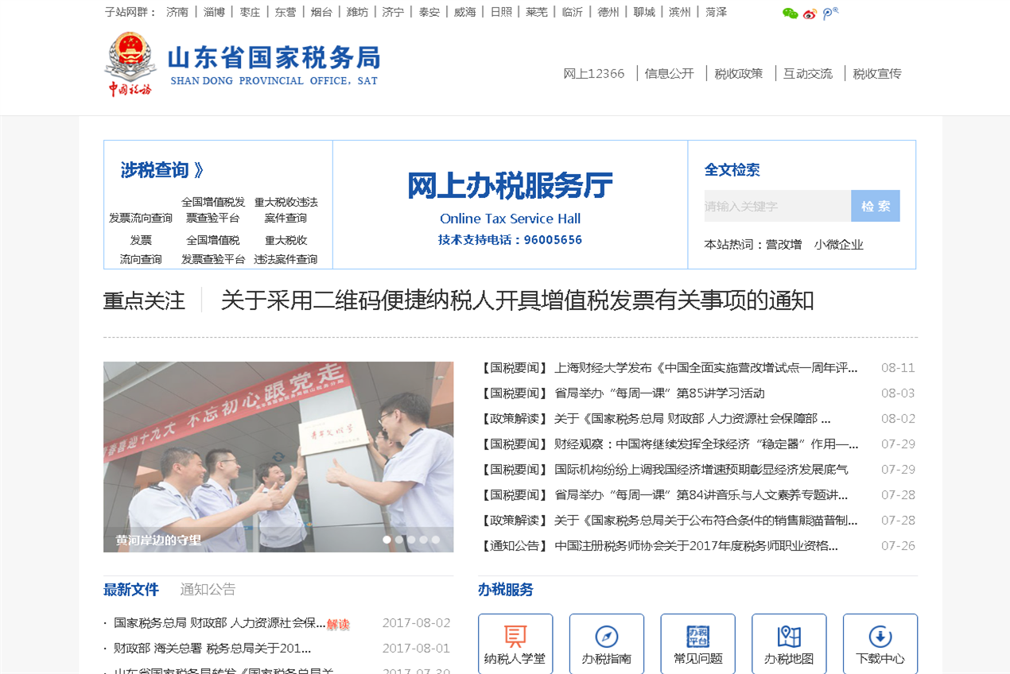The image size is (1010, 674).
Task: Go to 菏泽 sub-site
Action: (x=716, y=12)
